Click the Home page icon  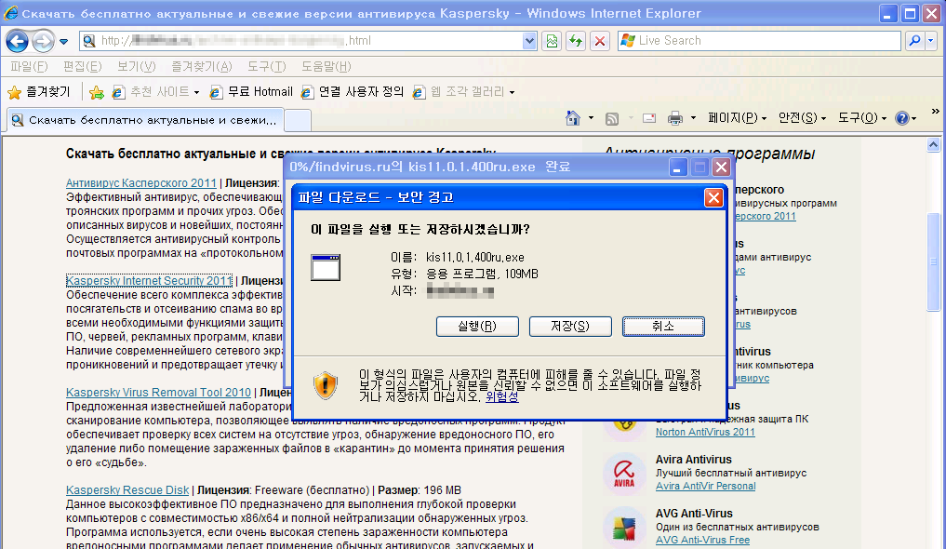(x=573, y=117)
